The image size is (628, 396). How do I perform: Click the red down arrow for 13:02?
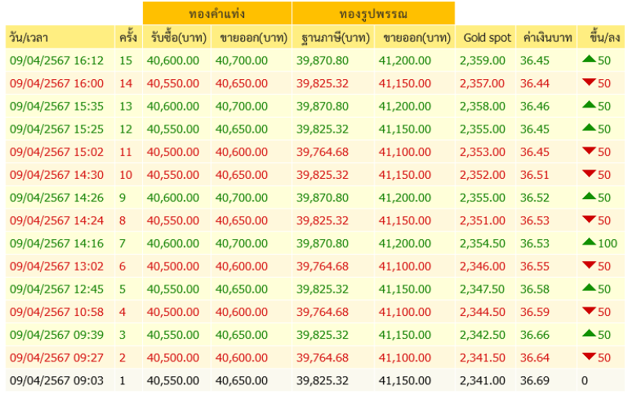pyautogui.click(x=589, y=265)
